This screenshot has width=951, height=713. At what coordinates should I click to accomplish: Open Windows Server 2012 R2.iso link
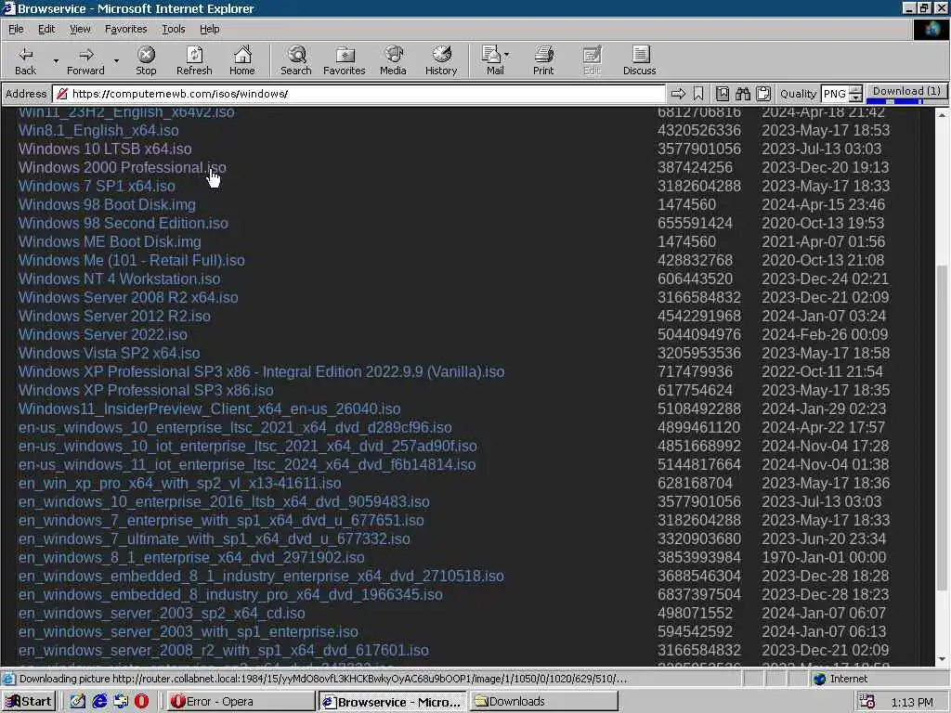coord(114,316)
